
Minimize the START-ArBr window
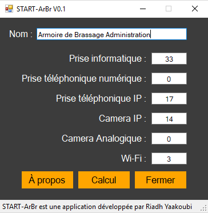[x=143, y=9]
